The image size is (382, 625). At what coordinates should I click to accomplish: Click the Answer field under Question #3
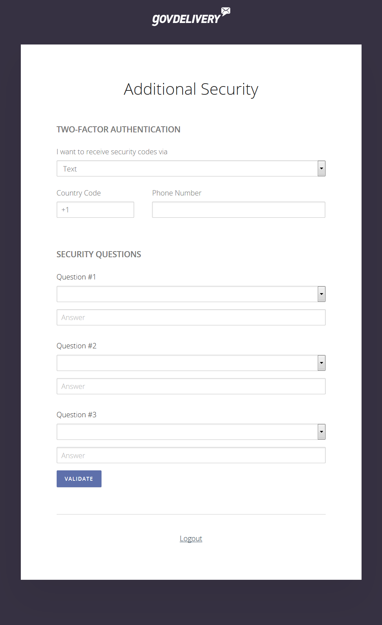pos(191,455)
